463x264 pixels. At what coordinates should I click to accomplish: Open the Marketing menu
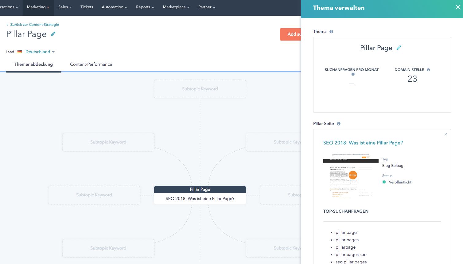(x=38, y=7)
